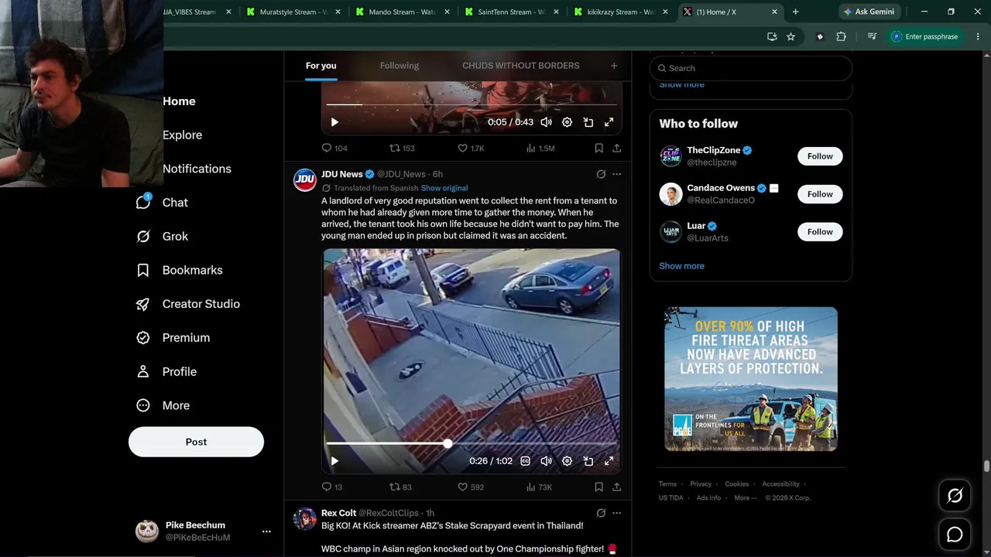The image size is (991, 557).
Task: Open Chrome's Extensions puzzle icon
Action: [841, 36]
